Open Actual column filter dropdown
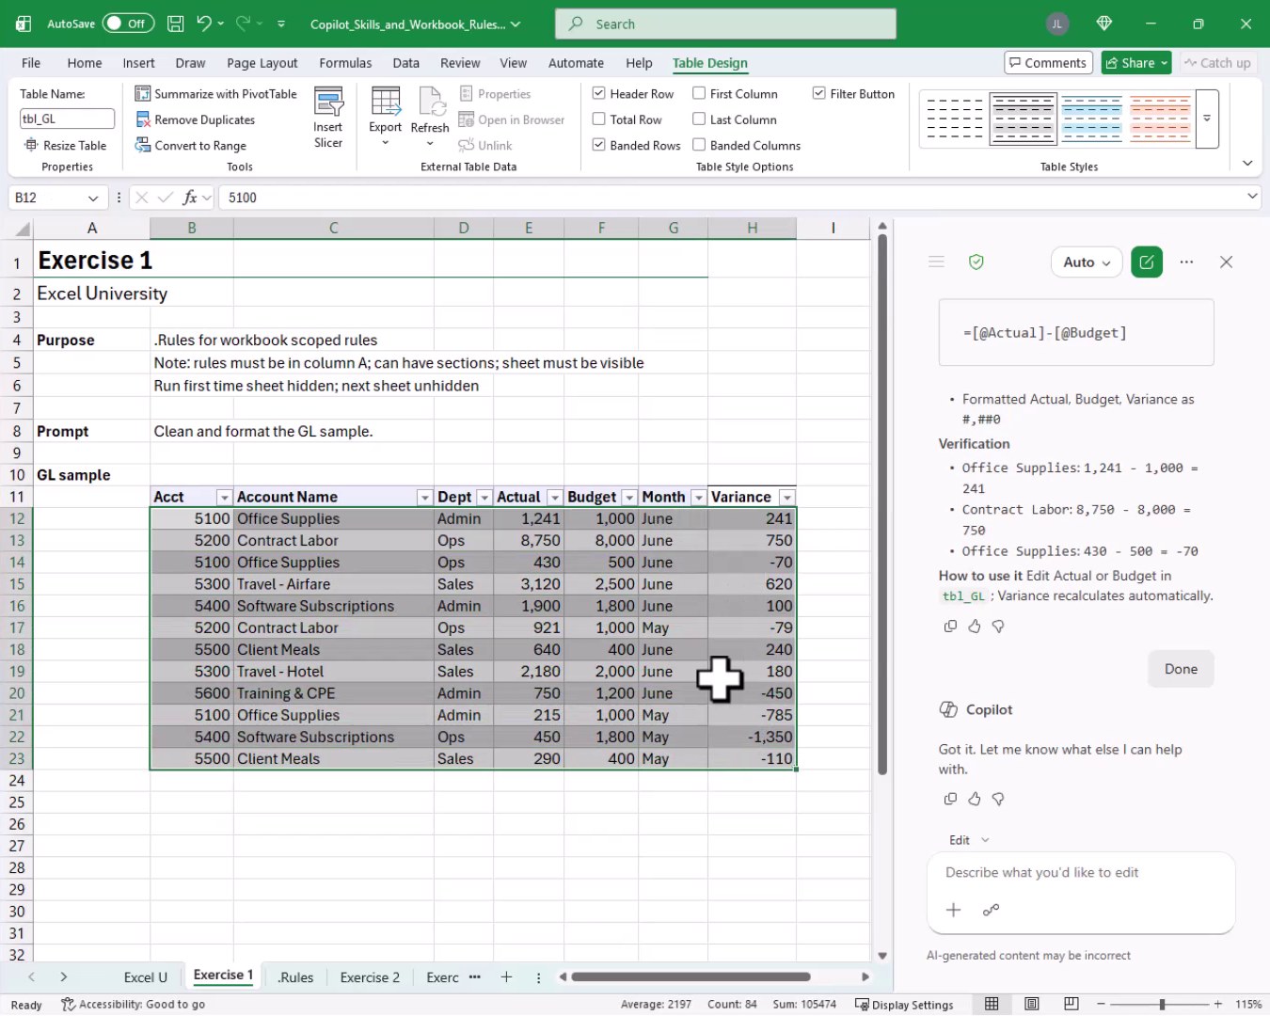This screenshot has height=1016, width=1270. point(554,497)
